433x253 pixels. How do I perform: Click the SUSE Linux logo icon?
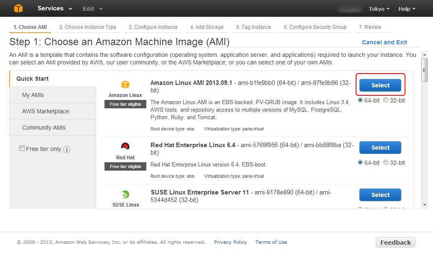(125, 194)
